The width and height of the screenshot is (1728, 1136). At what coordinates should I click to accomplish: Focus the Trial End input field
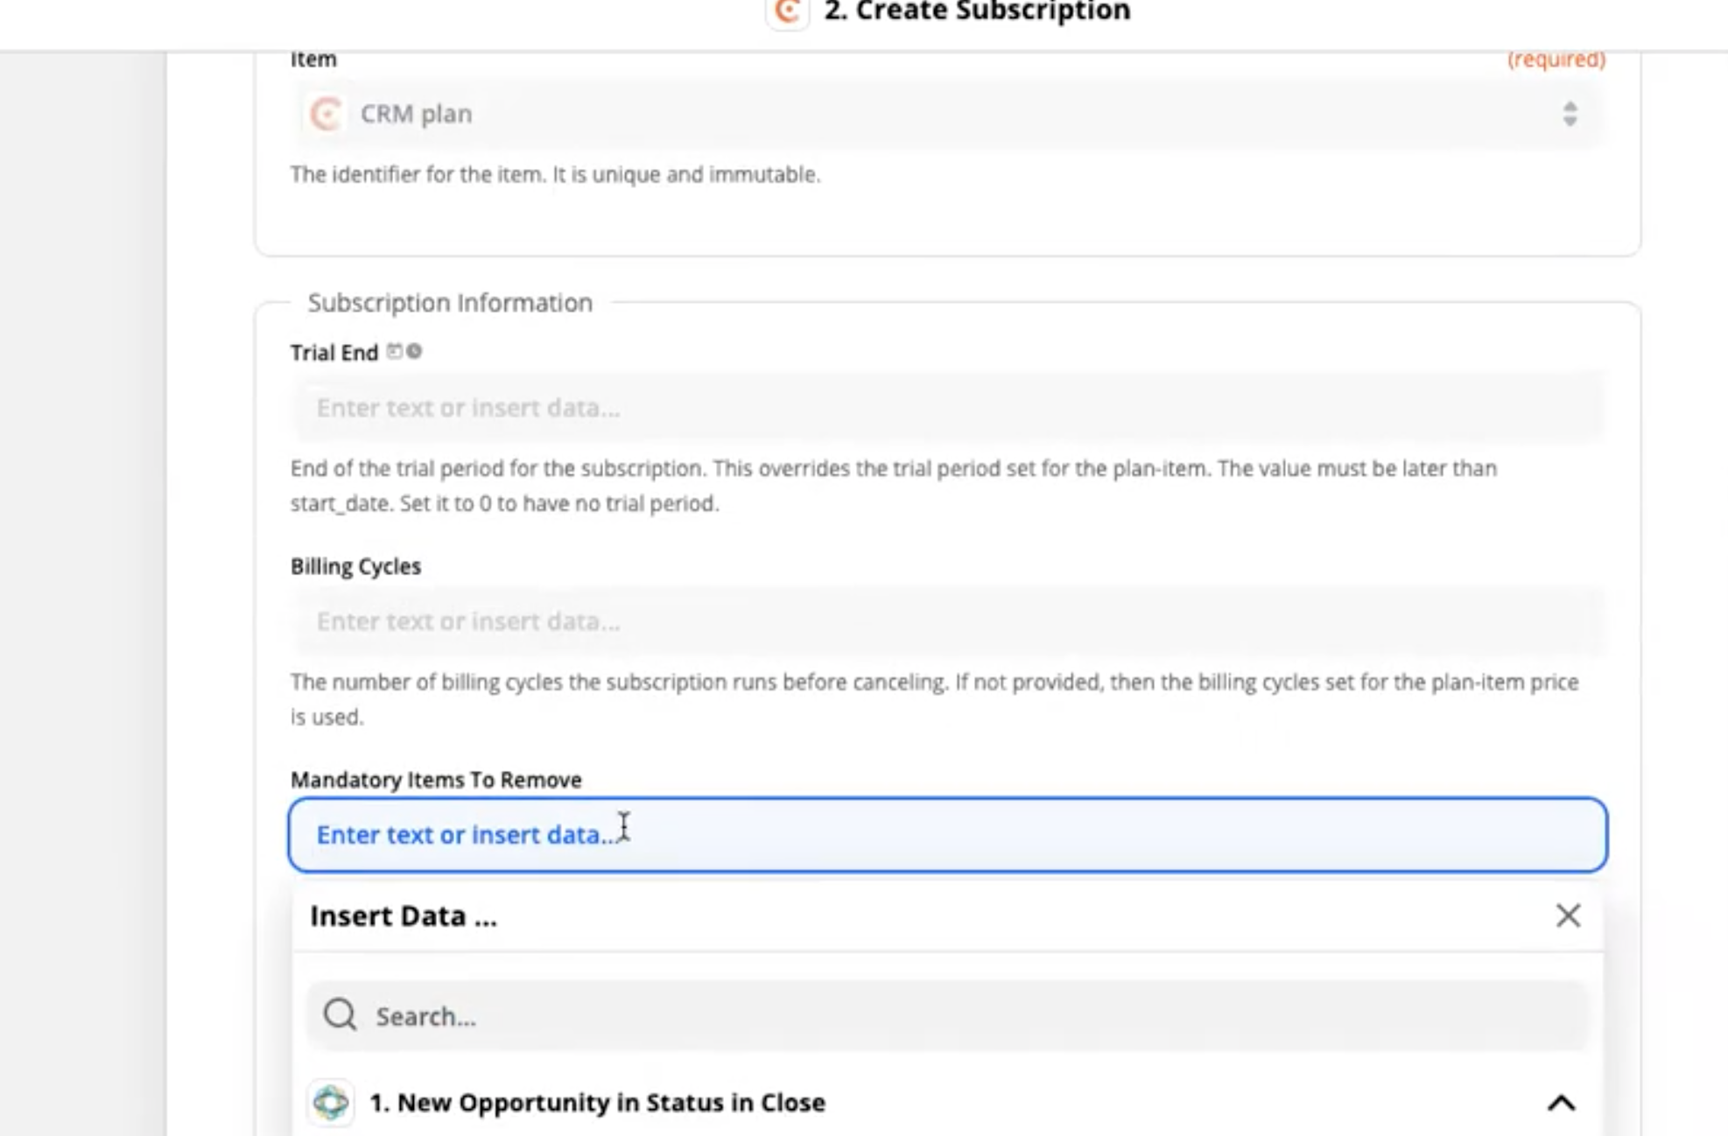coord(947,408)
